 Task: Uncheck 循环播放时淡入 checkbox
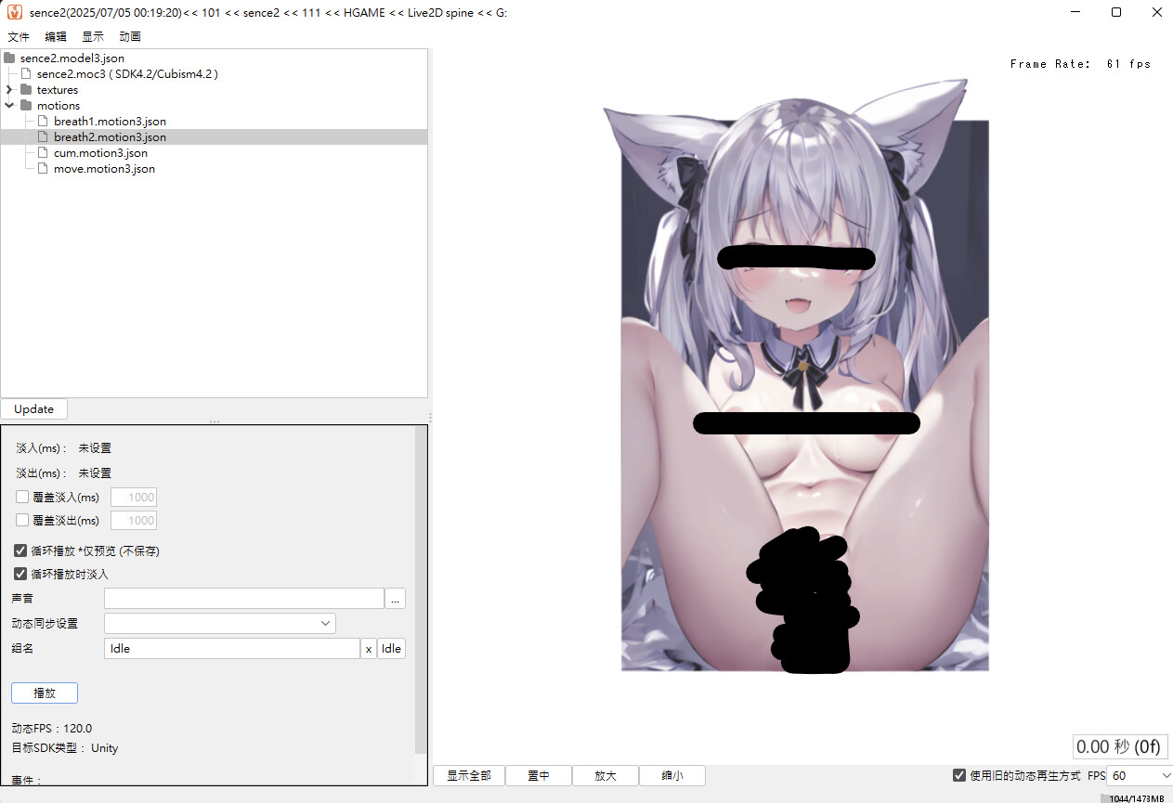click(x=20, y=574)
